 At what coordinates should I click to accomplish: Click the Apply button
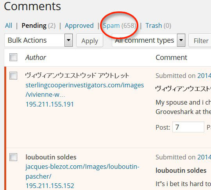(89, 40)
